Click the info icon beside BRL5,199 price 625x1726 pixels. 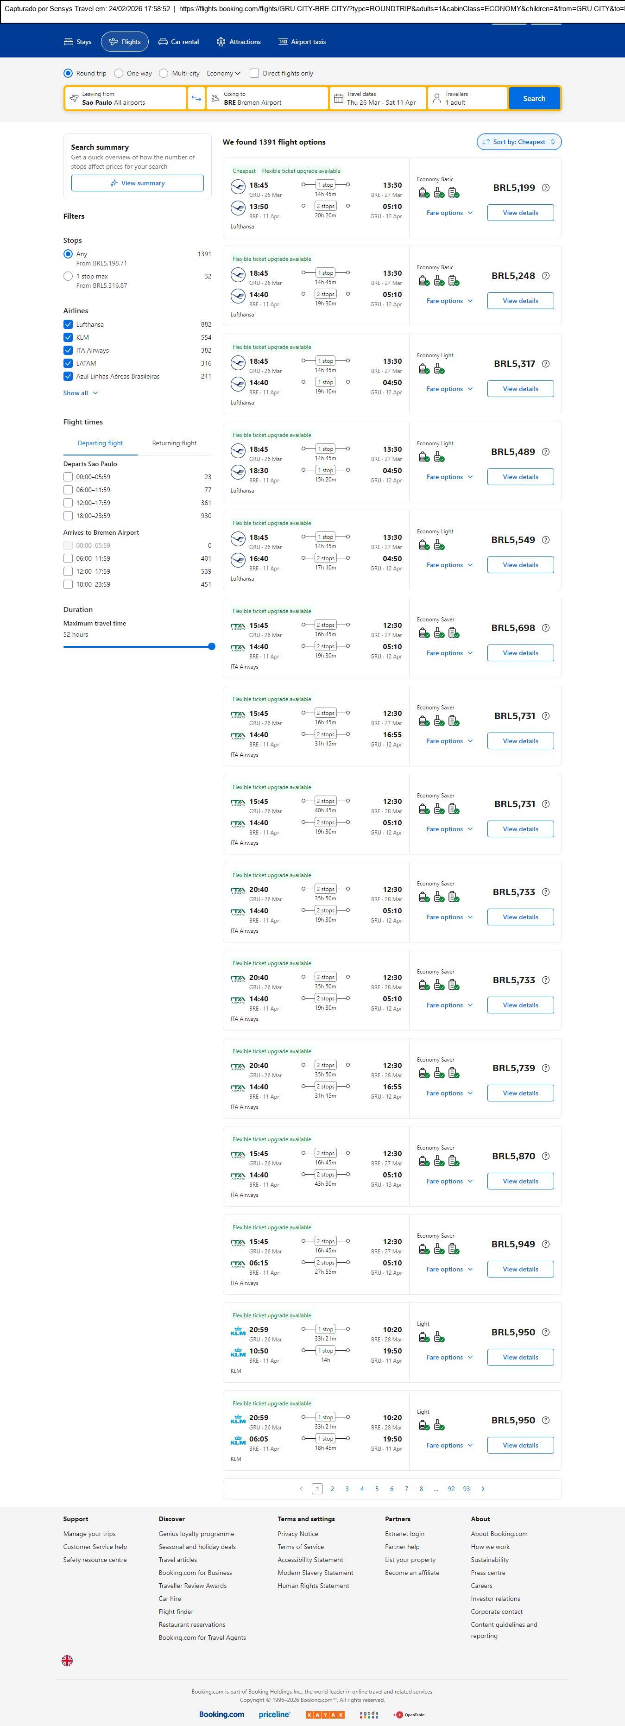point(545,188)
